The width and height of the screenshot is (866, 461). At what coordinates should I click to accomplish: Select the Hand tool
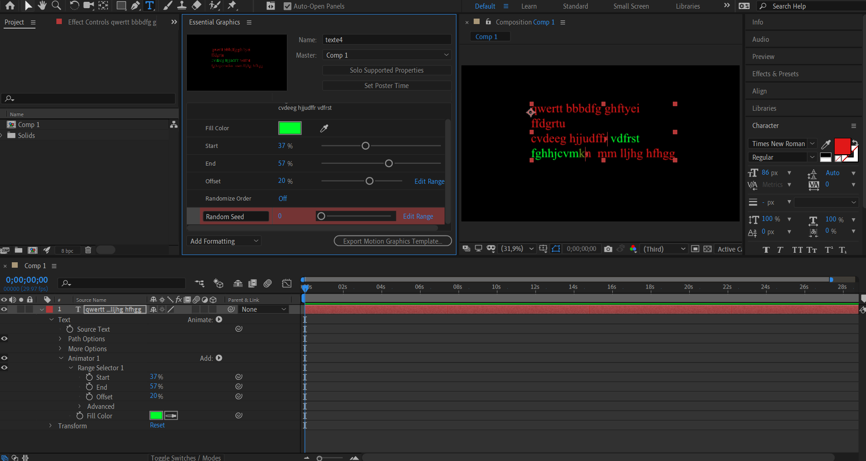(42, 5)
